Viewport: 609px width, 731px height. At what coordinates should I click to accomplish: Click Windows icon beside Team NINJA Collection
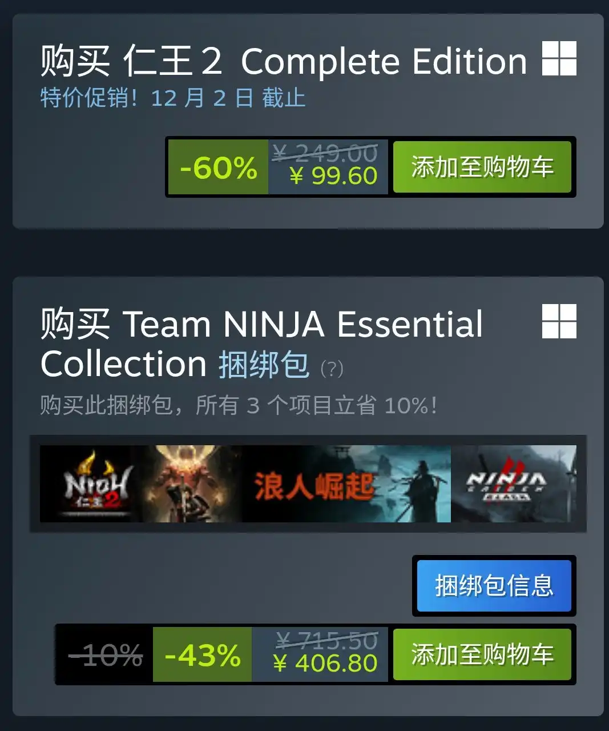(559, 321)
